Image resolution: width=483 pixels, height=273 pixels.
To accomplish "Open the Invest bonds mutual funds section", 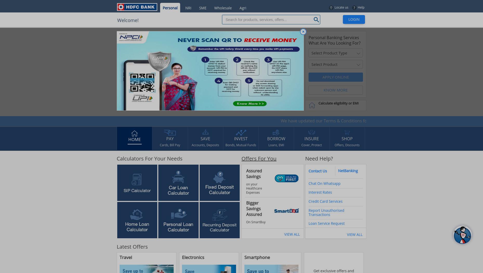I will (x=241, y=138).
